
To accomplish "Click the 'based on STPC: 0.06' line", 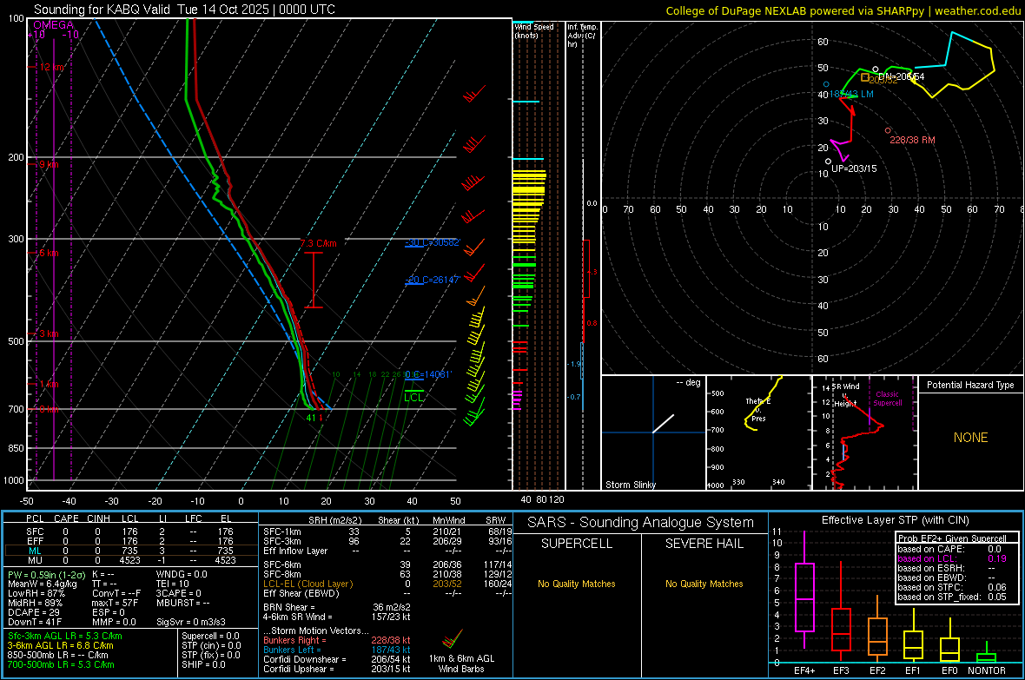I will coord(952,587).
